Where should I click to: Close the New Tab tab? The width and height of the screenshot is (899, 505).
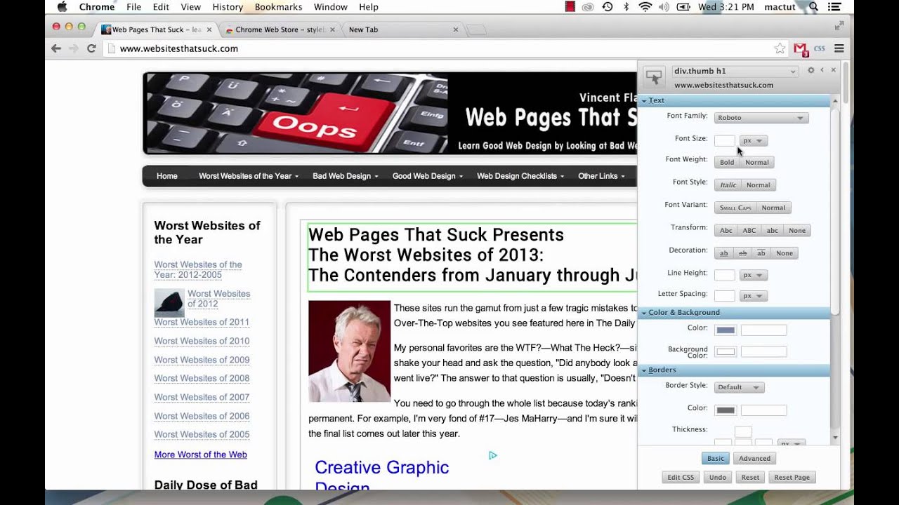456,29
